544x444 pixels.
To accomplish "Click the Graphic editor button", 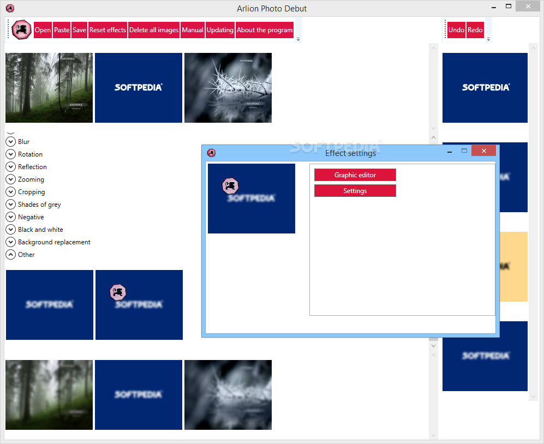I will pos(355,175).
